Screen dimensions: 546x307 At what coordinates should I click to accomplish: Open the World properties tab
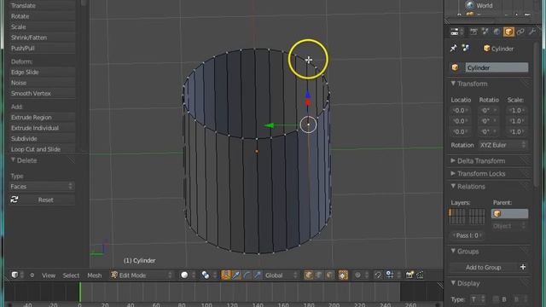click(497, 32)
